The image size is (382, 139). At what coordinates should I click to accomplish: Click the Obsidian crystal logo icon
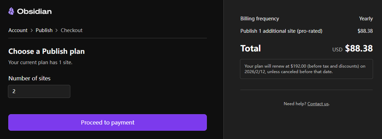pos(11,11)
